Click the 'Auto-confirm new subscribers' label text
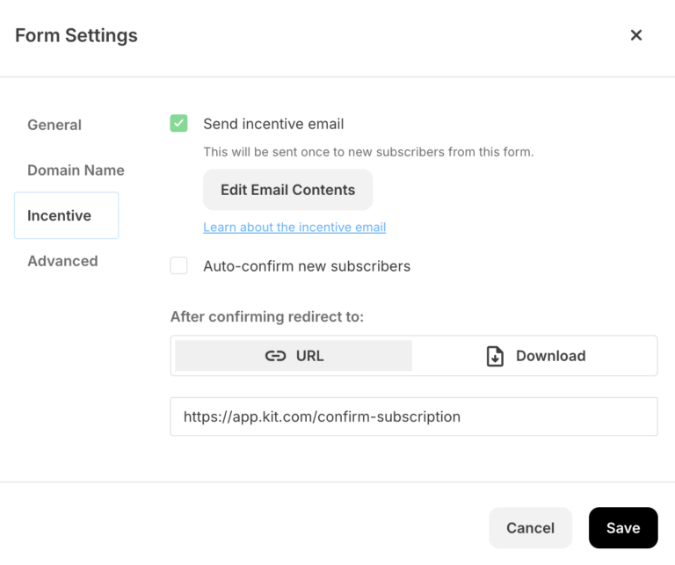 pos(307,266)
